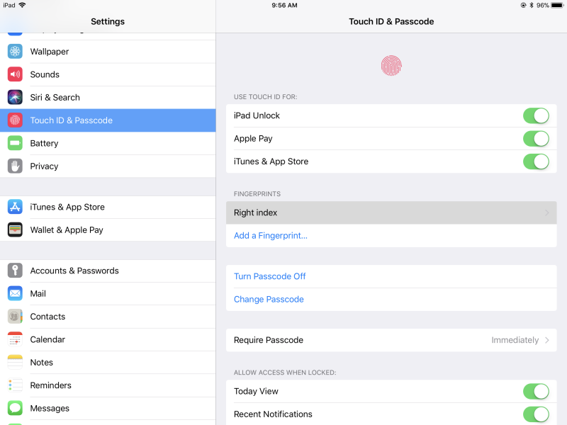
Task: Tap the Accounts & Passwords key icon
Action: pos(15,271)
